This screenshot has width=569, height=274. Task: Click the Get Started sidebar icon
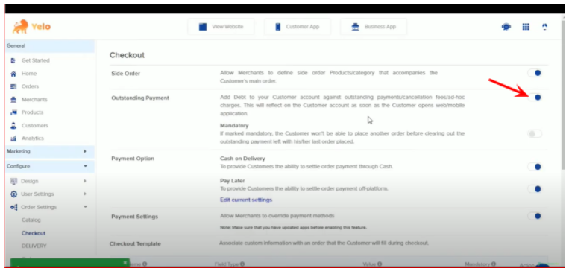pos(13,60)
